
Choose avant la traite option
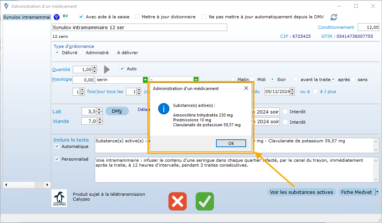pos(296,79)
